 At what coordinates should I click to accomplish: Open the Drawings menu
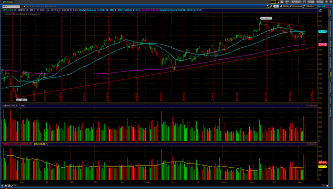pyautogui.click(x=296, y=6)
